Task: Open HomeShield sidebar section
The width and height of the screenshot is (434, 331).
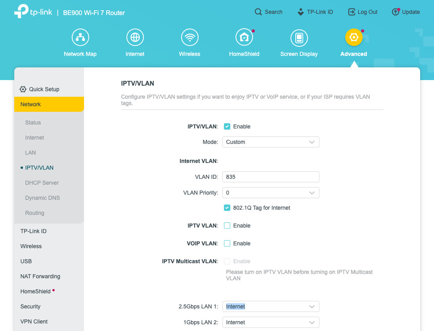Action: [35, 291]
